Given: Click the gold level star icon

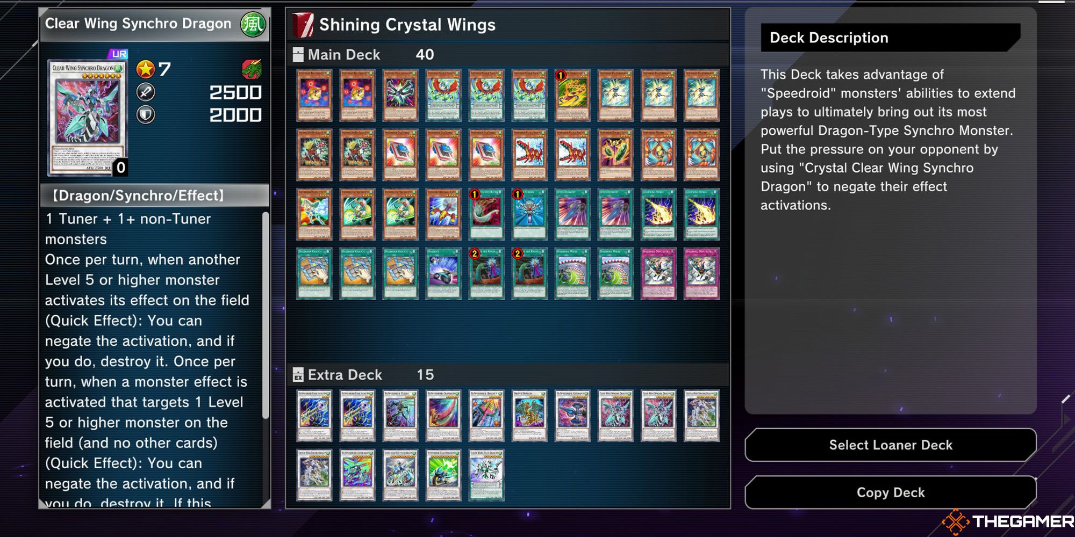Looking at the screenshot, I should (x=145, y=69).
